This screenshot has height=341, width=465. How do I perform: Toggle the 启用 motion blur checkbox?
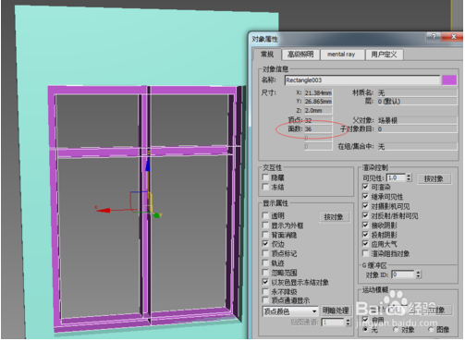pyautogui.click(x=365, y=319)
